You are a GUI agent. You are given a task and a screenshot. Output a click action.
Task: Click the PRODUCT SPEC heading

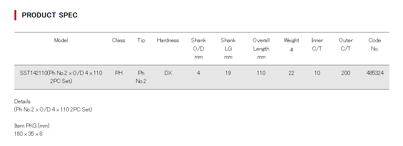click(x=49, y=15)
